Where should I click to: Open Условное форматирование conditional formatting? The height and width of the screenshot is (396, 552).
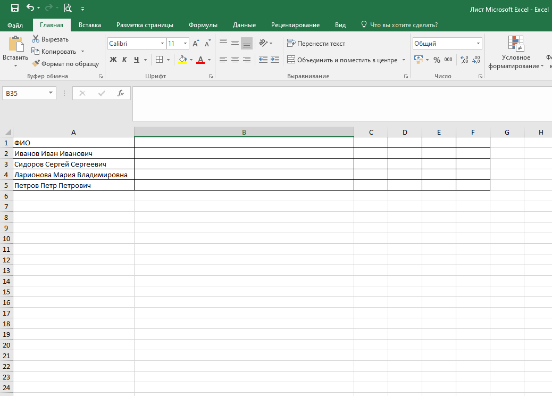click(x=516, y=53)
